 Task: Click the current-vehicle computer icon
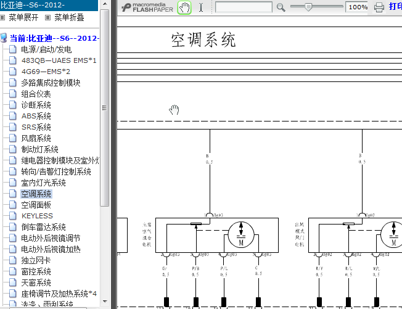(x=4, y=38)
